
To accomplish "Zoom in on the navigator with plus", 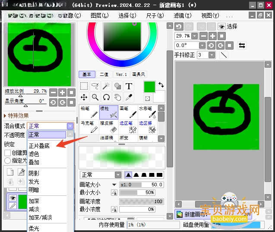I will coord(62,93).
